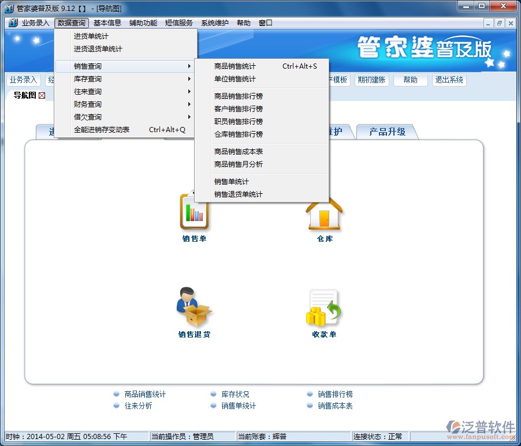Click the menu bar app icon left of 业务录入
The width and height of the screenshot is (521, 446).
13,23
